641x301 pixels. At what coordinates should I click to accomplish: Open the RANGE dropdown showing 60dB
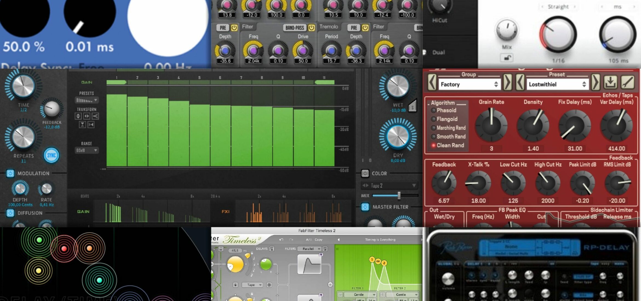(x=87, y=150)
